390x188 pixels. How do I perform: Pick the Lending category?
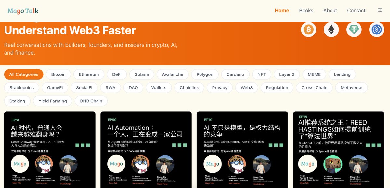pos(342,74)
